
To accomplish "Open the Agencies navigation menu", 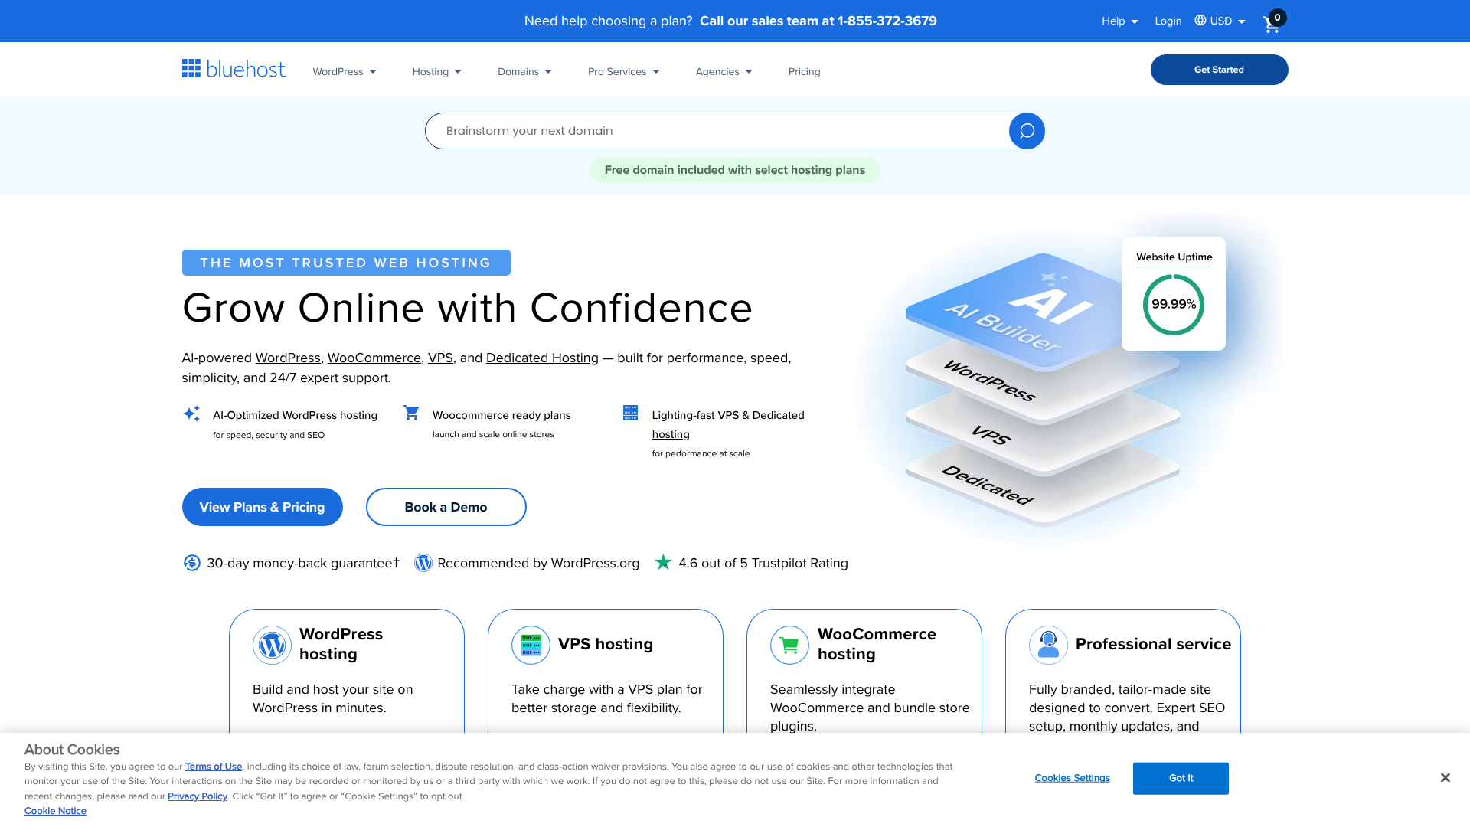I will click(723, 71).
